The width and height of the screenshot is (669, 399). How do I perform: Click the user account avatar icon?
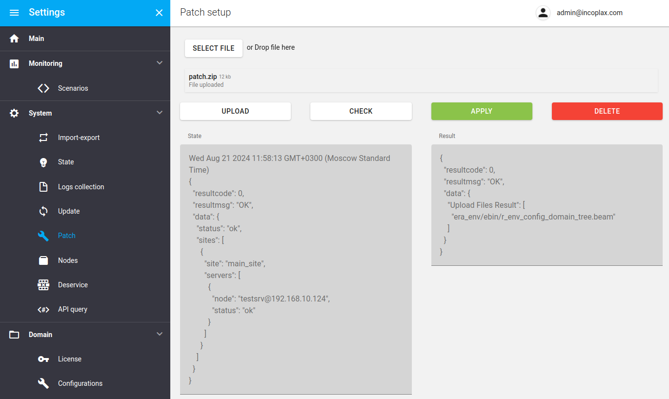point(543,13)
